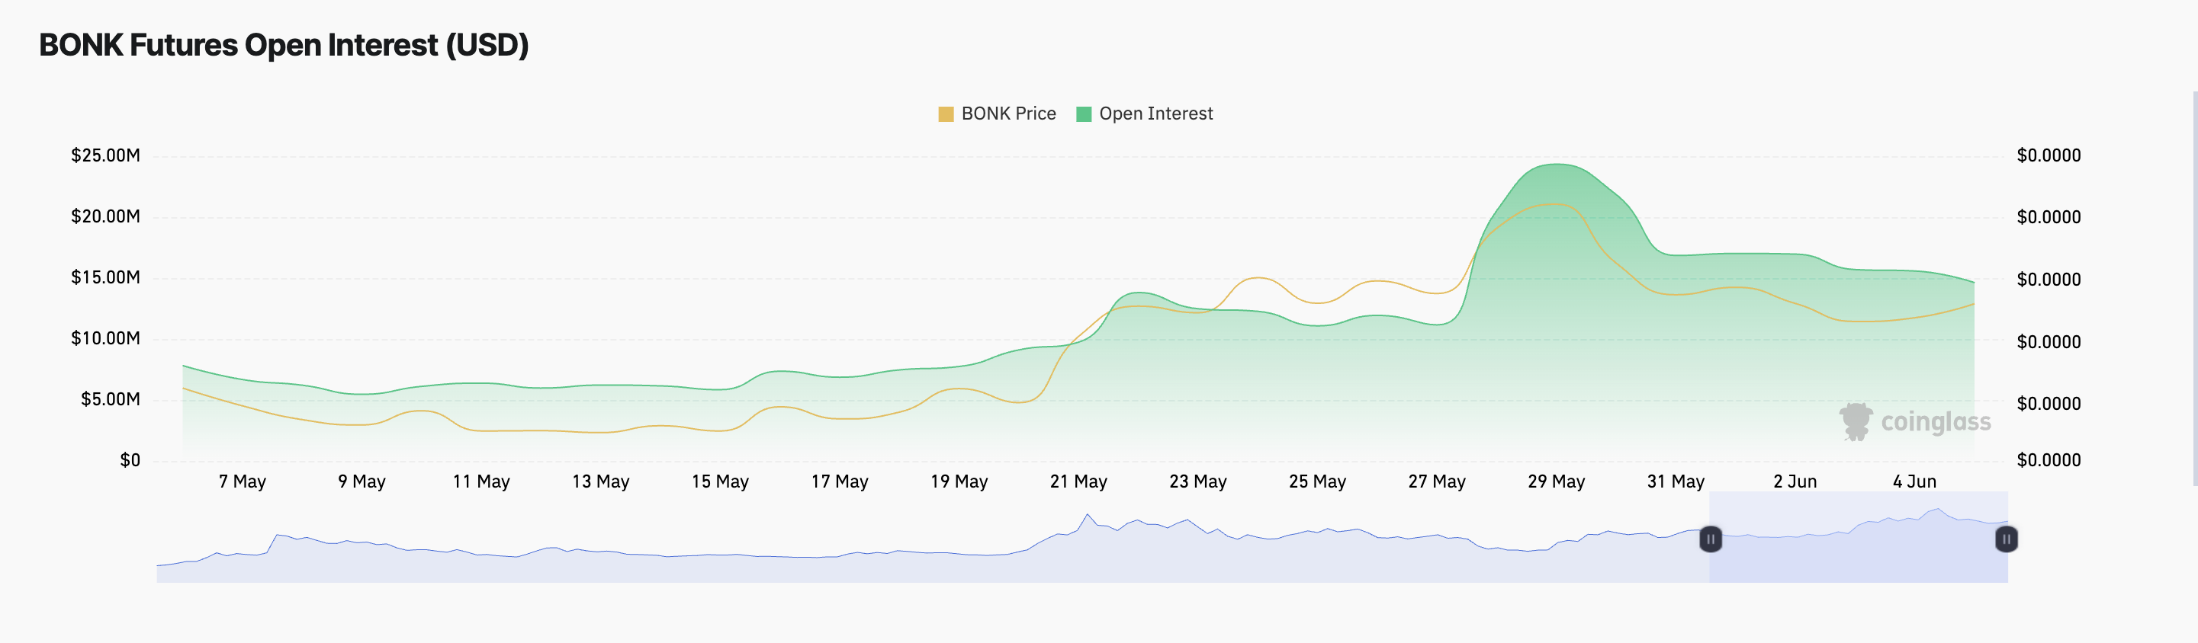Click the 17 May x-axis label
The image size is (2198, 643).
pos(840,481)
